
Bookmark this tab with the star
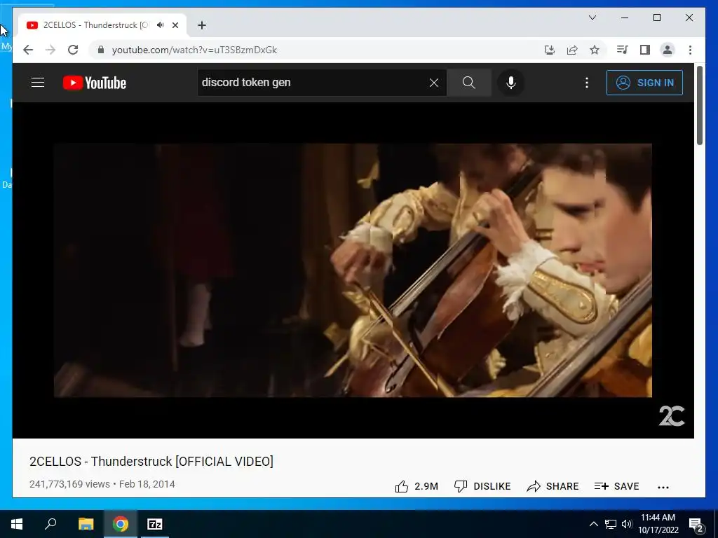click(x=595, y=50)
